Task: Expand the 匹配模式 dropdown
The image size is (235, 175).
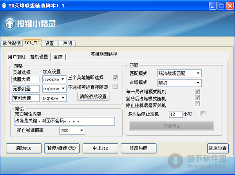Action: click(x=179, y=73)
